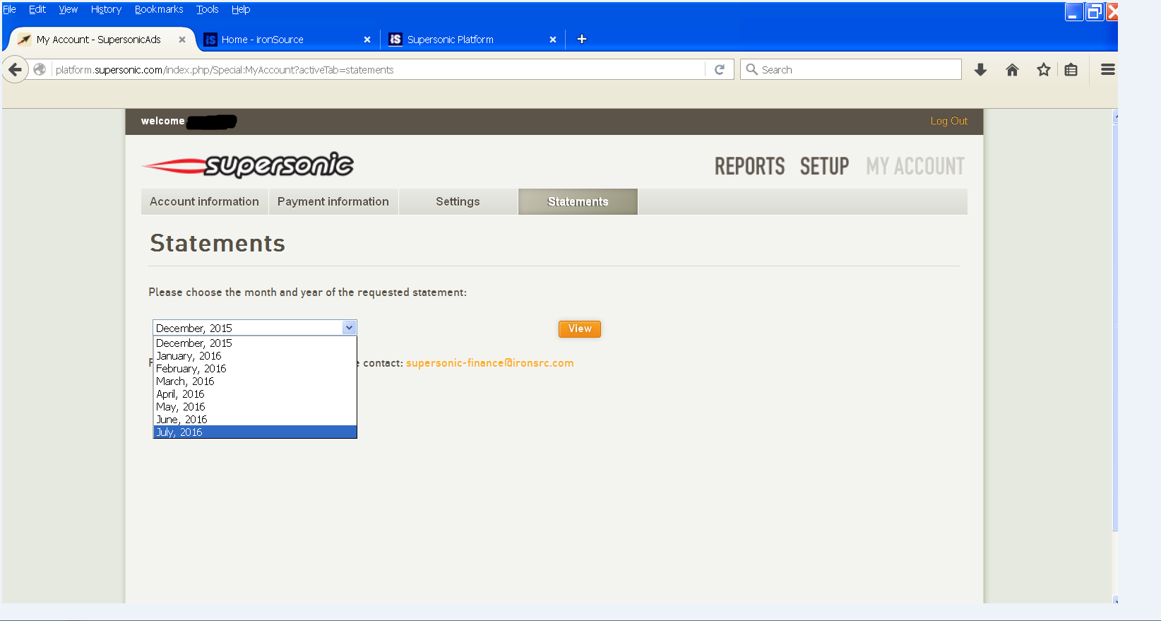Bookmark this page with star icon

[x=1043, y=69]
